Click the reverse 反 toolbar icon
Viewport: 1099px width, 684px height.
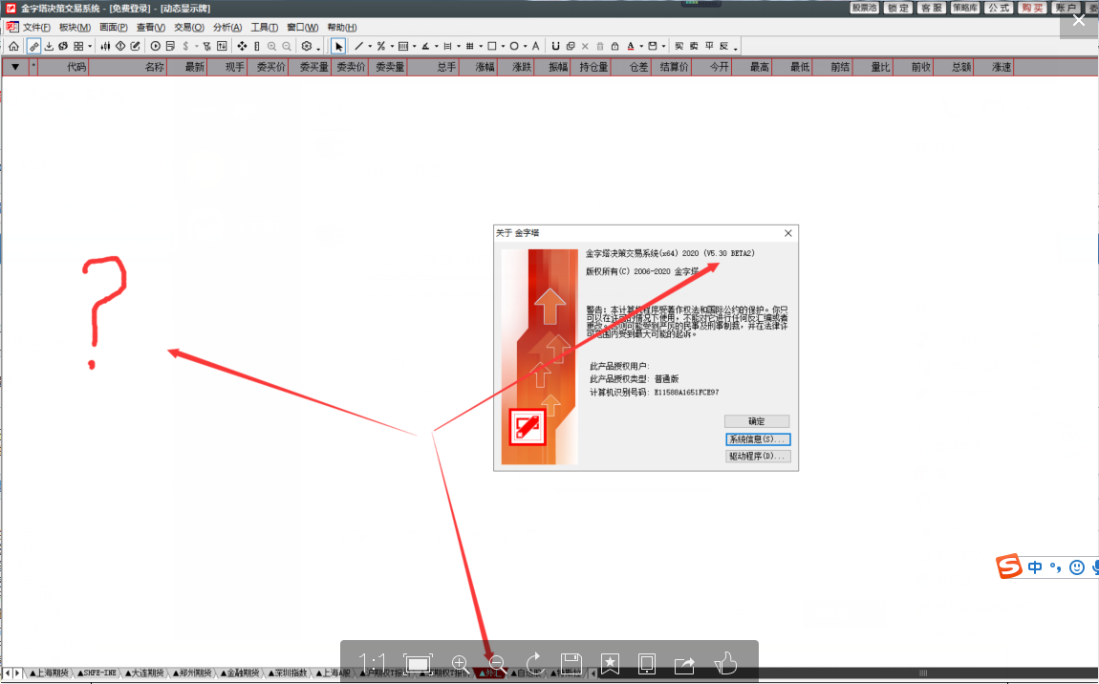tap(724, 46)
